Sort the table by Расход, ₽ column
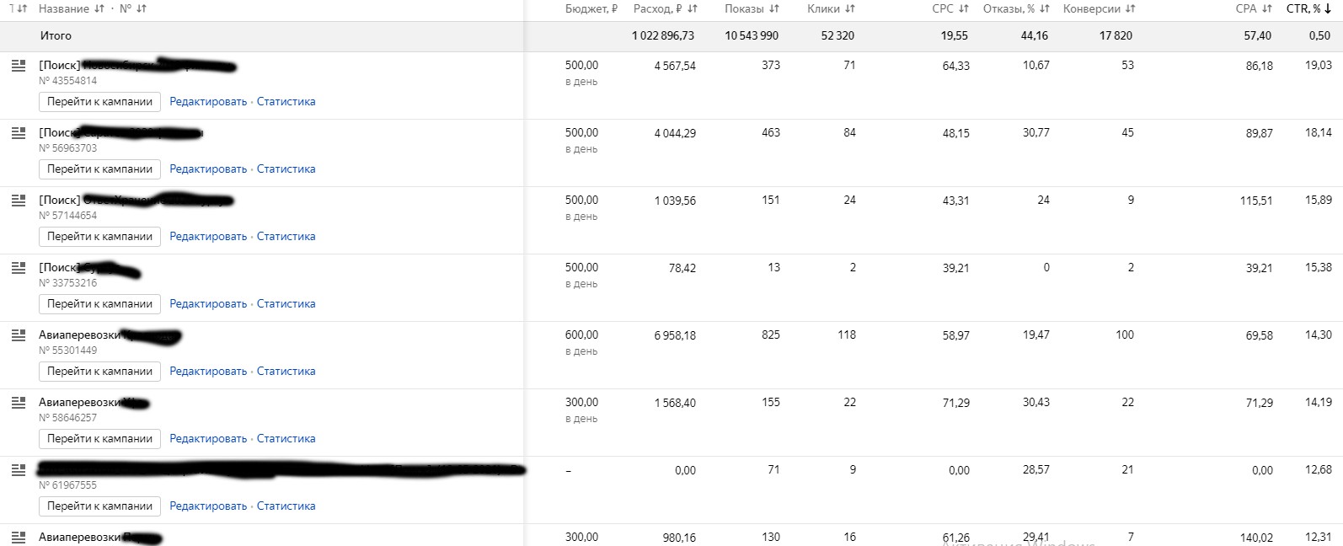 pyautogui.click(x=665, y=9)
